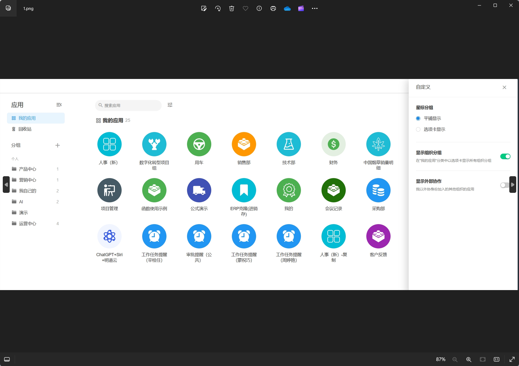Open the 公式演示 truck app

[x=199, y=190]
